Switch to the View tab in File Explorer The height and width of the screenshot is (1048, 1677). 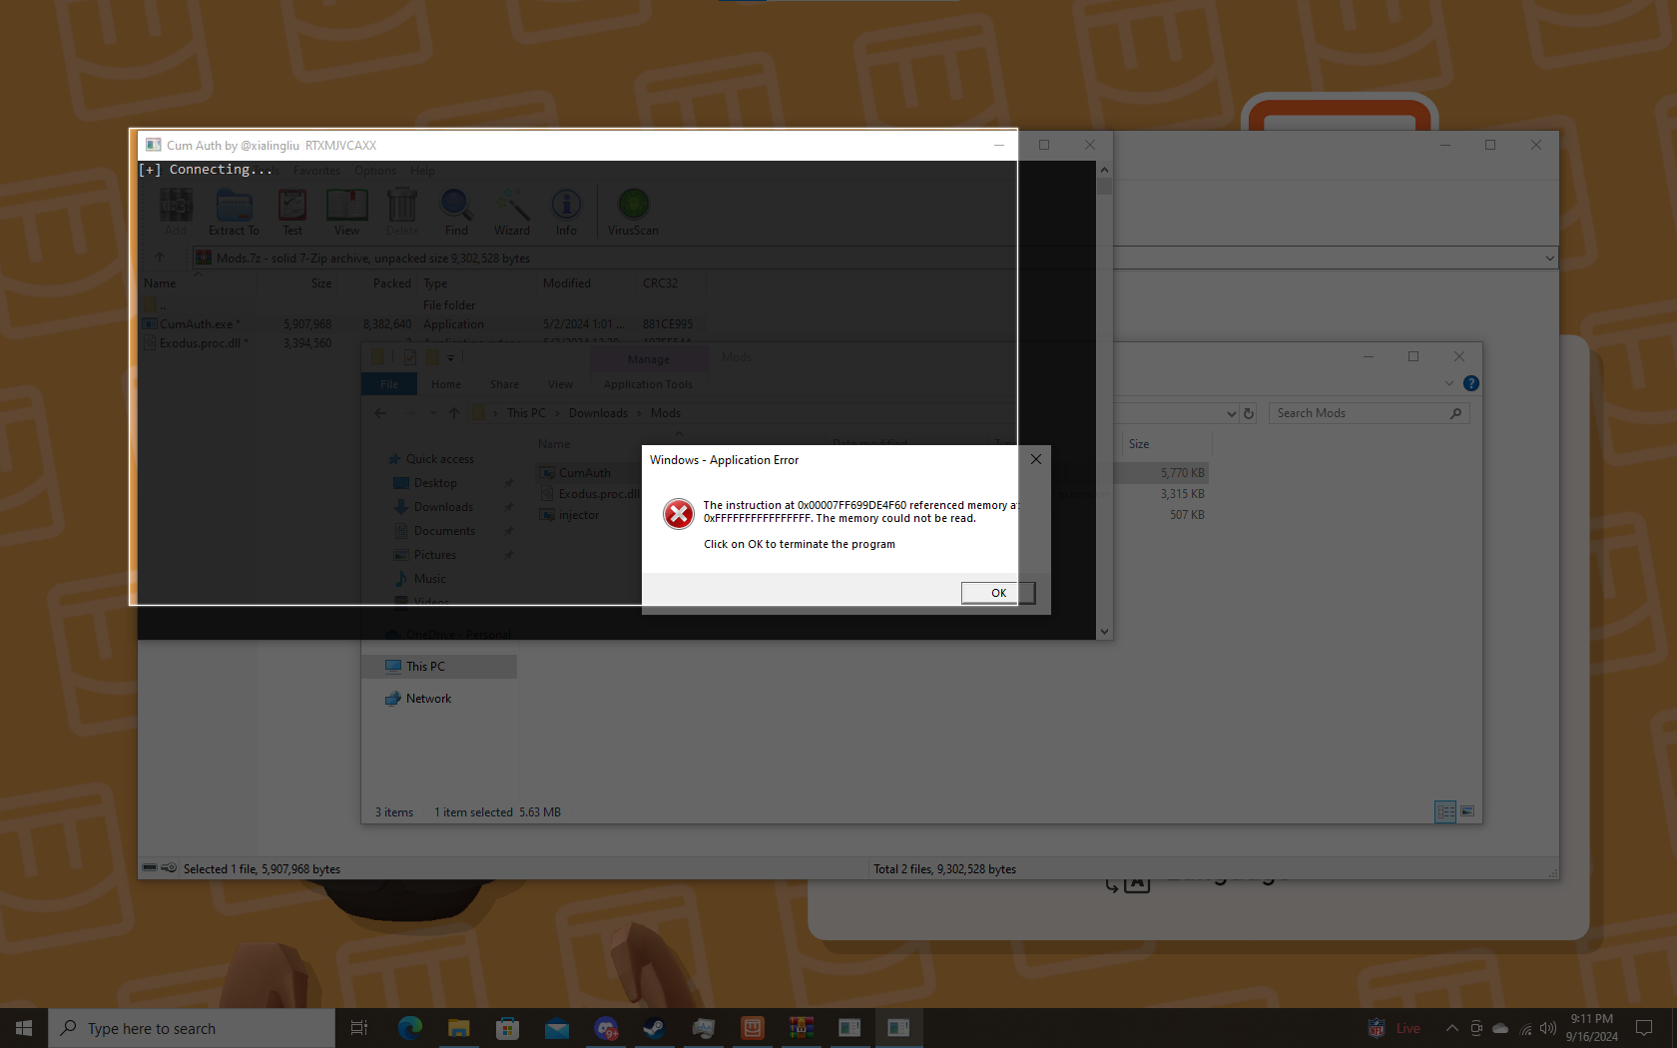[560, 384]
